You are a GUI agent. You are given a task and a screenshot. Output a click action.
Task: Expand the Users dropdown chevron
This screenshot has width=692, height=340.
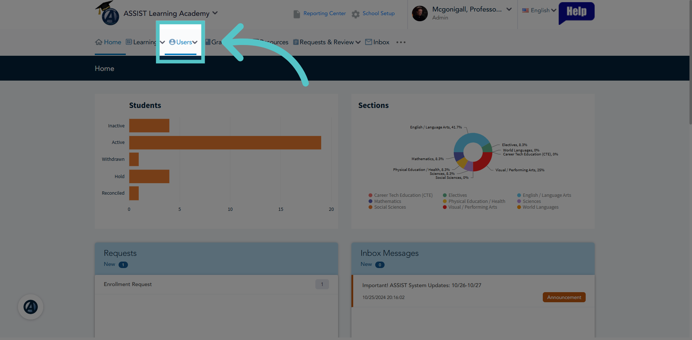(195, 42)
